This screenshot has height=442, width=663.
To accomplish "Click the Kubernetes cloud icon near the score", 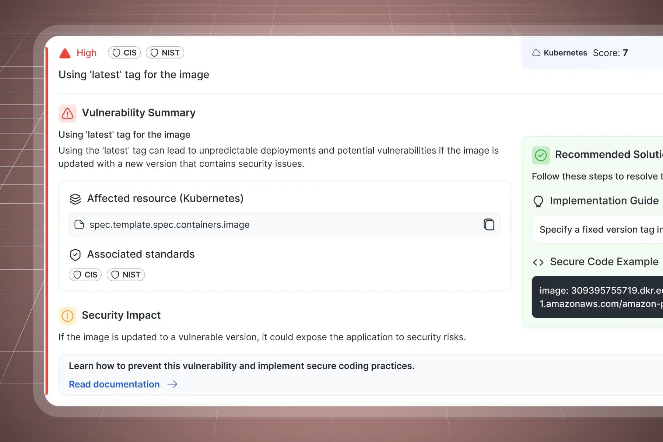I will coord(537,53).
